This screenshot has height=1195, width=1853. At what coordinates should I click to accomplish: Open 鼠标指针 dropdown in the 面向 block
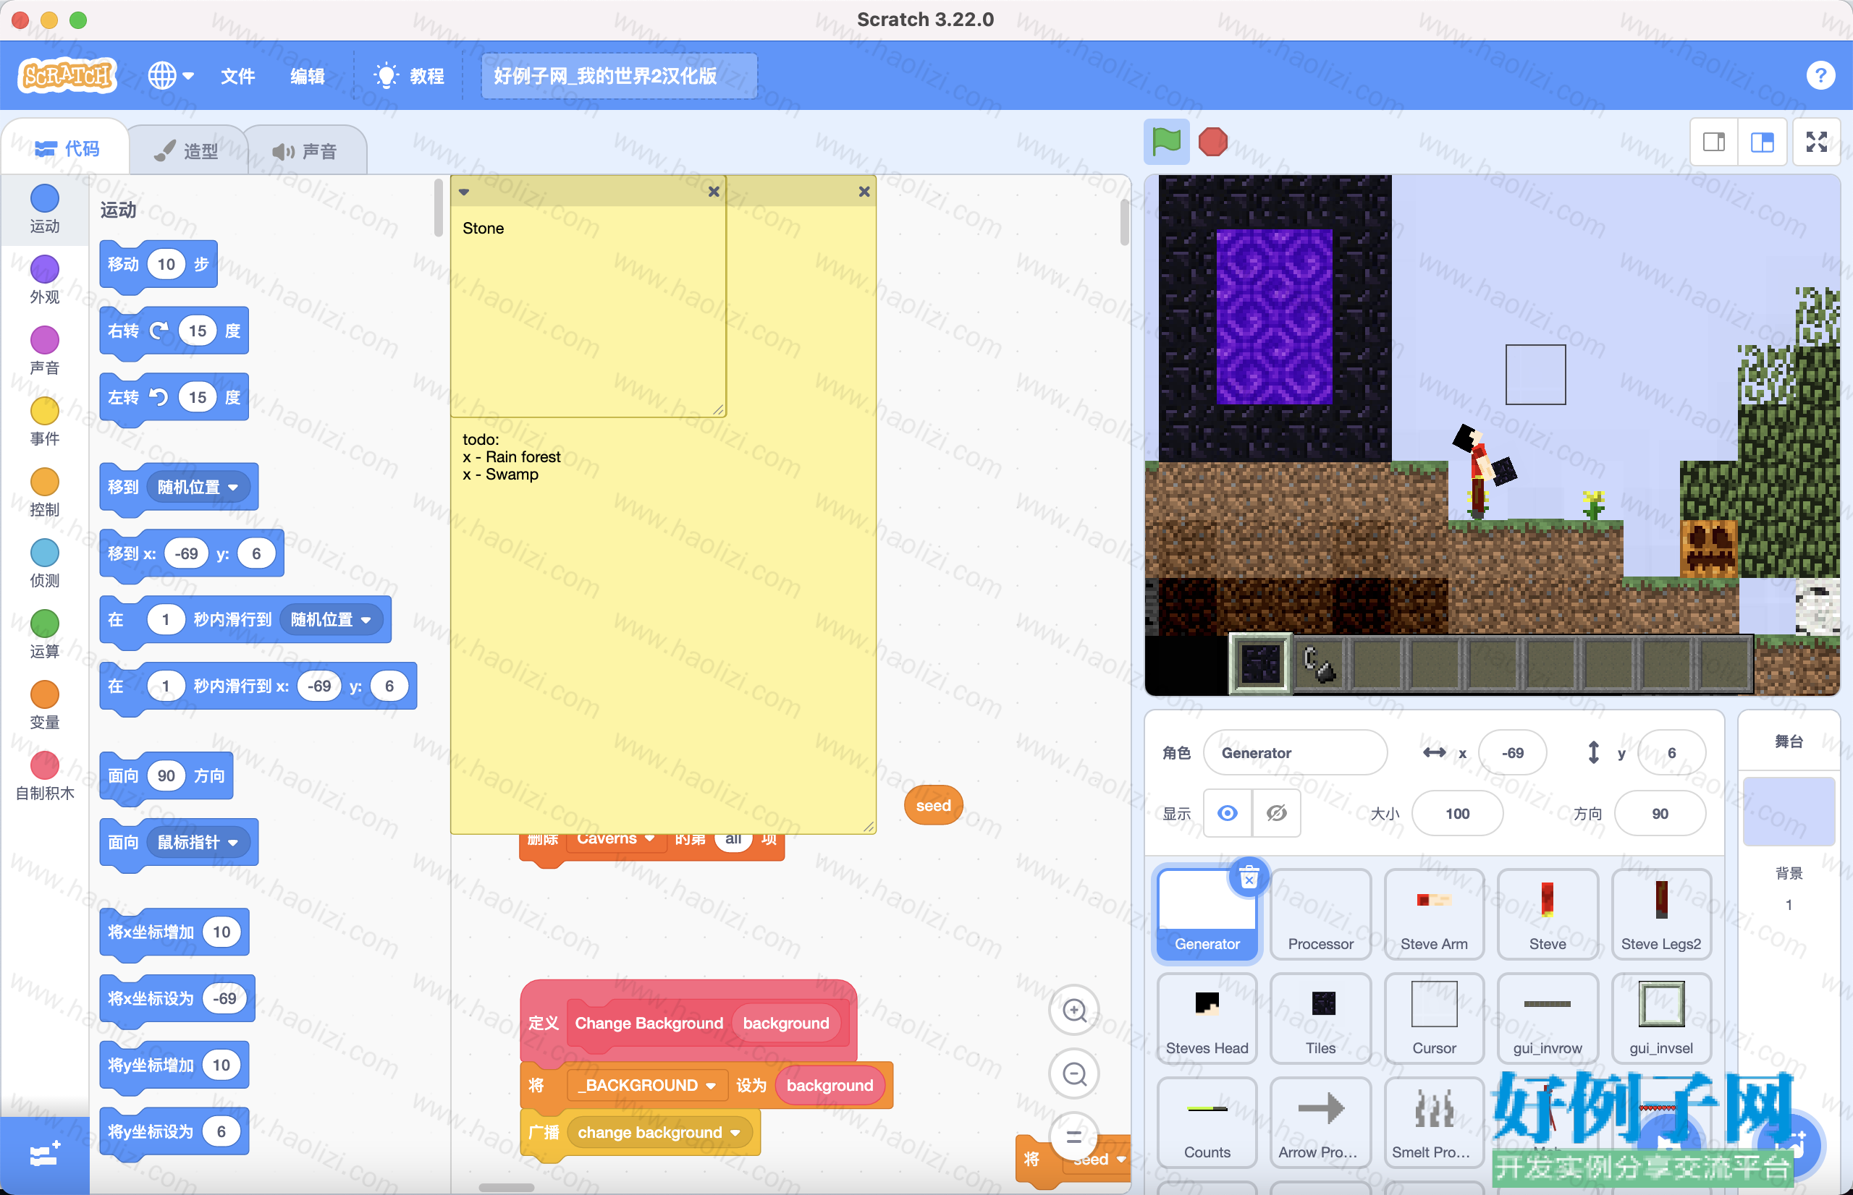coord(198,843)
